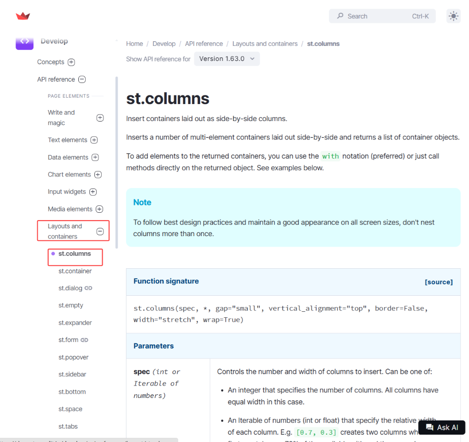Collapse the API reference minus icon

[82, 79]
